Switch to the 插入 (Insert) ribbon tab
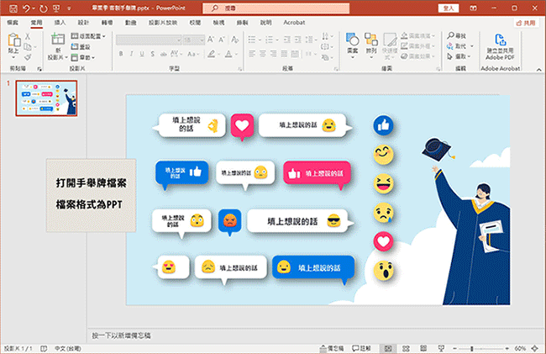The image size is (546, 354). coord(59,24)
